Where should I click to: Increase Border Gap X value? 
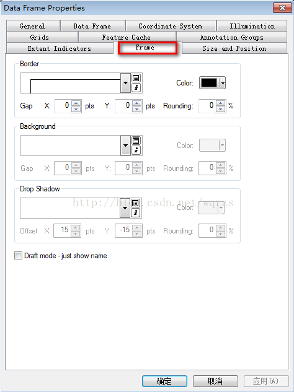coord(76,103)
